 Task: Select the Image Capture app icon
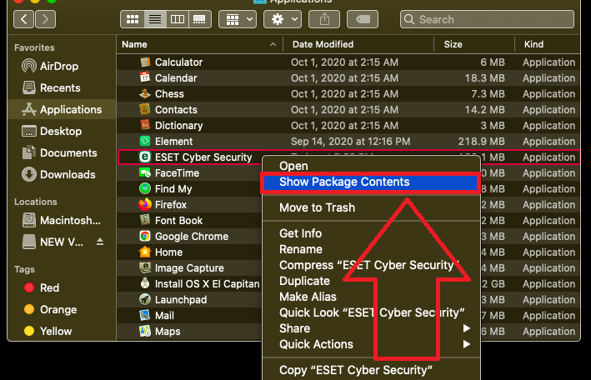145,268
